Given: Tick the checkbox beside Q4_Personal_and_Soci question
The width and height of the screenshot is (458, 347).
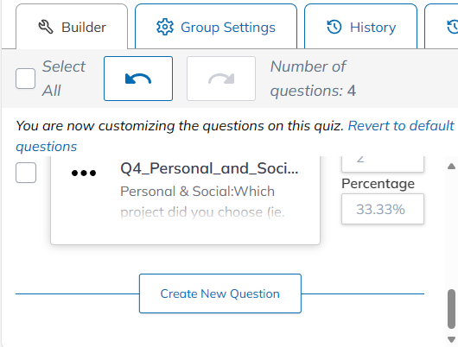Looking at the screenshot, I should click(26, 173).
